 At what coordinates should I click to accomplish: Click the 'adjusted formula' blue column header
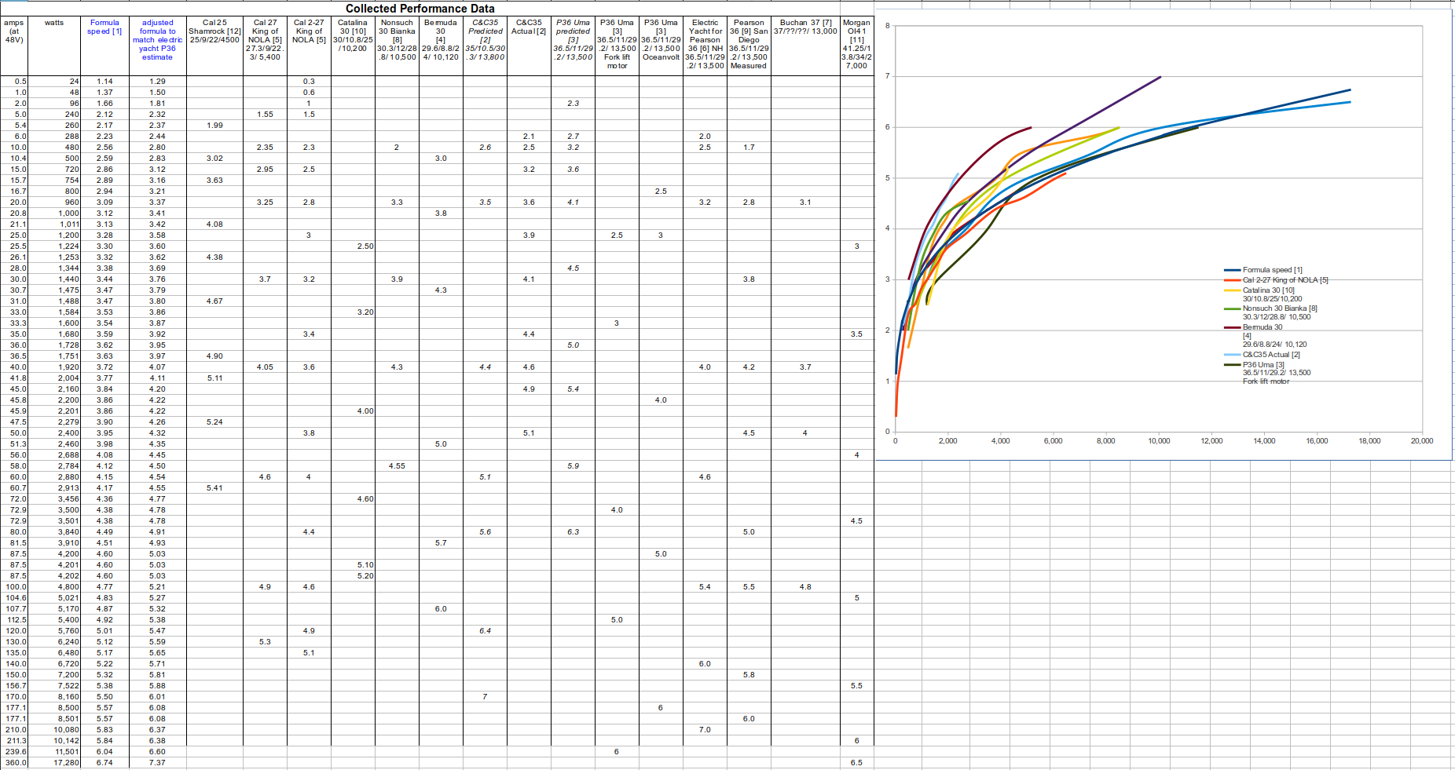tap(157, 40)
